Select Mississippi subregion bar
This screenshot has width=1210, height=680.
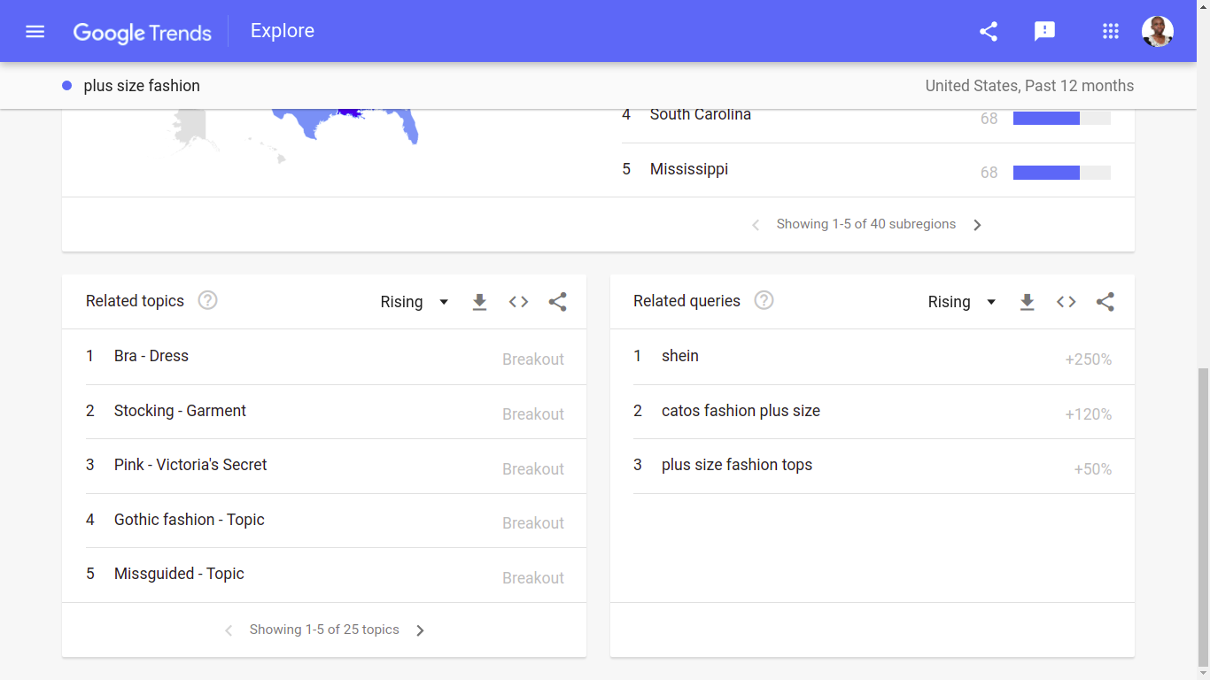1061,173
